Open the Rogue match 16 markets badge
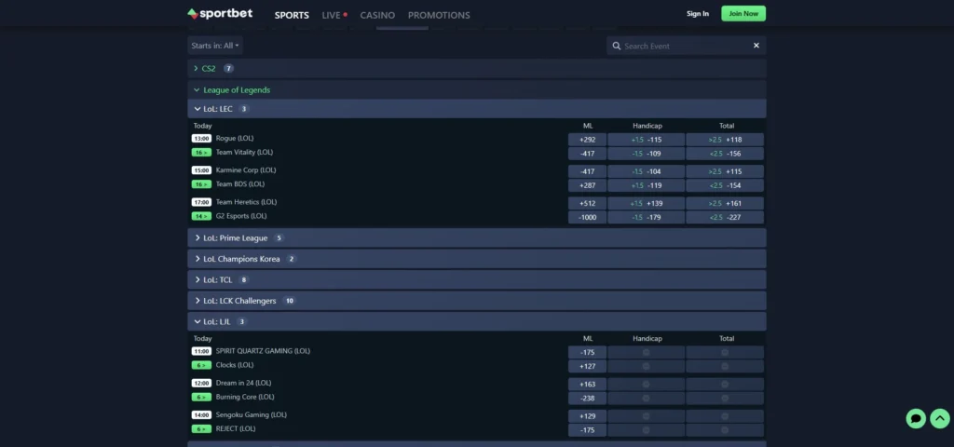 [201, 152]
